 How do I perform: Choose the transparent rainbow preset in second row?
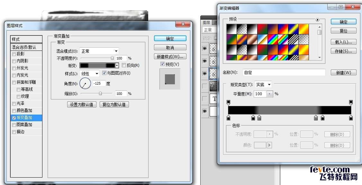click(283, 39)
